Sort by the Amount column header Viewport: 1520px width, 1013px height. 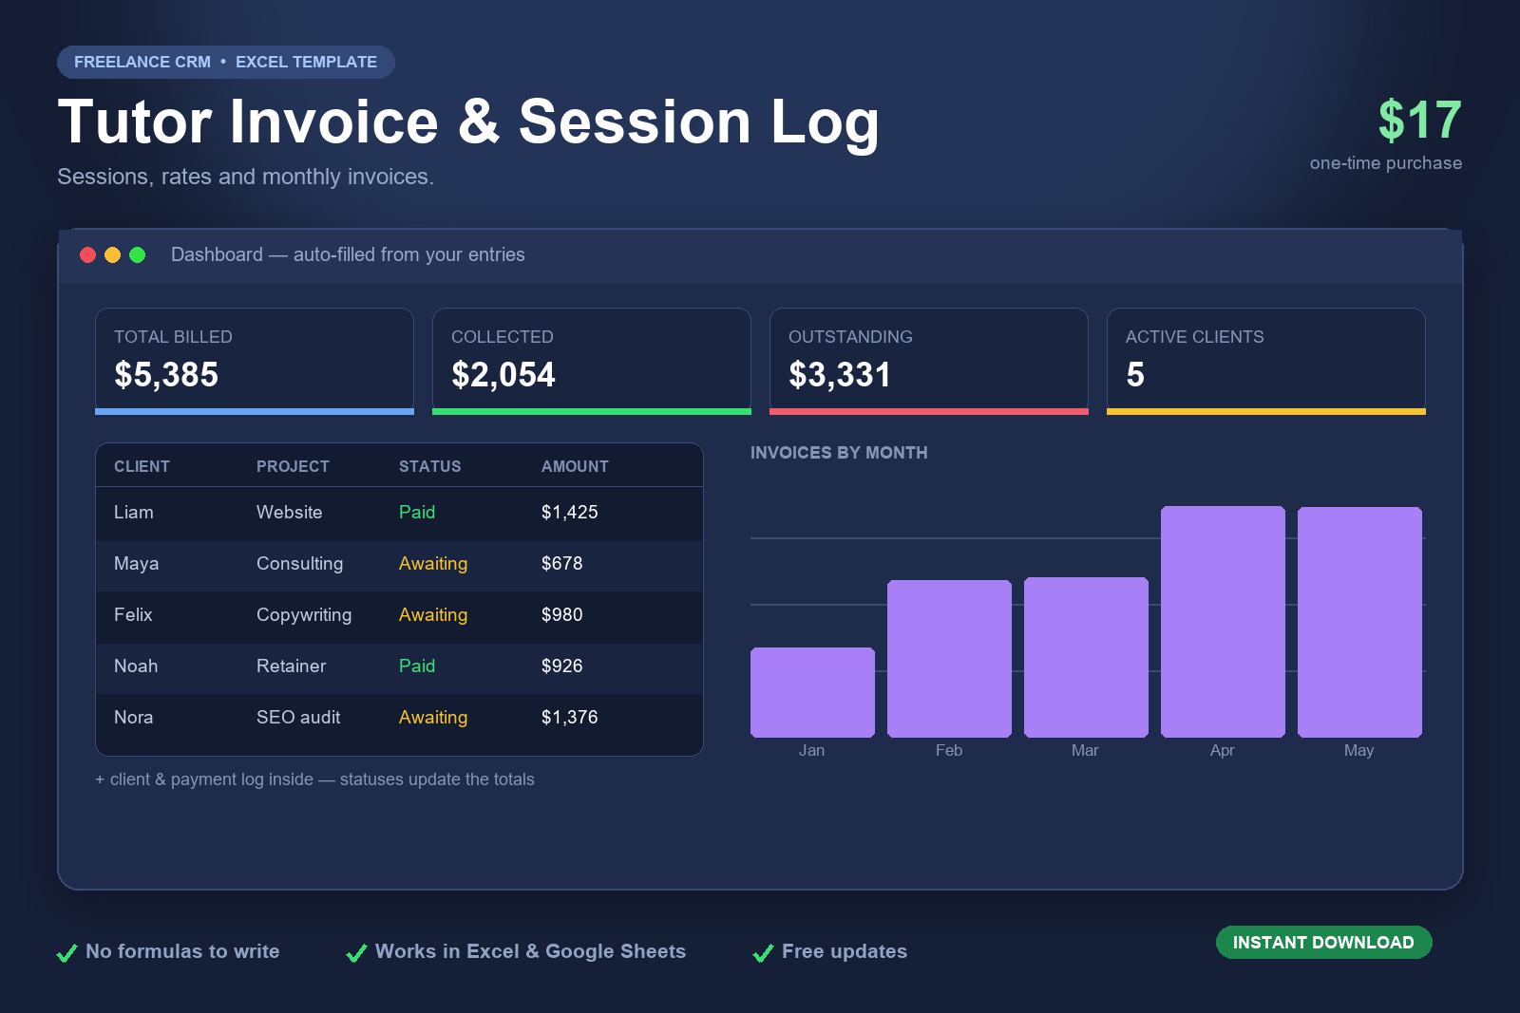point(575,466)
